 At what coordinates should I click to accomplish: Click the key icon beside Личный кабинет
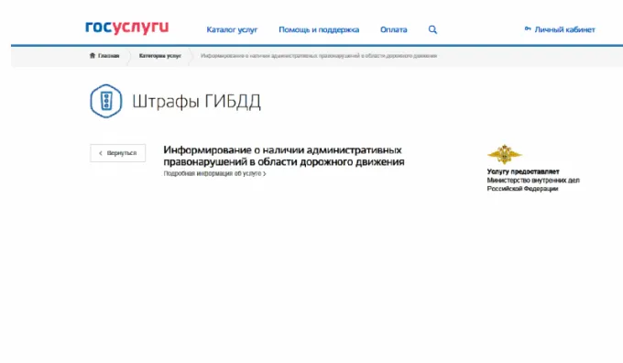pyautogui.click(x=528, y=28)
